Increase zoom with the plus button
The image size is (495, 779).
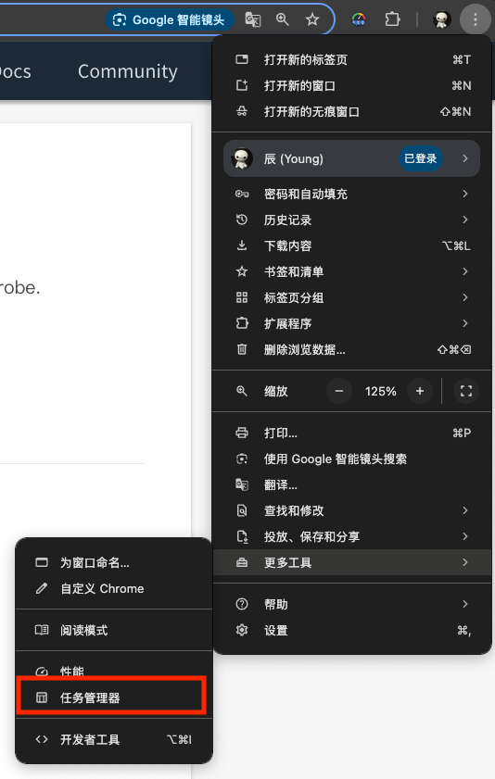point(420,391)
